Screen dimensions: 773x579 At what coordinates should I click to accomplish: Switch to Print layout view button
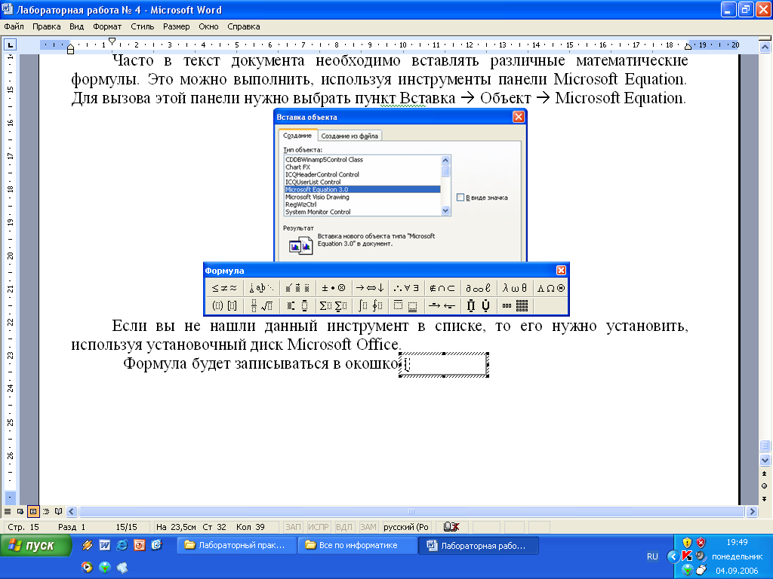pyautogui.click(x=33, y=512)
